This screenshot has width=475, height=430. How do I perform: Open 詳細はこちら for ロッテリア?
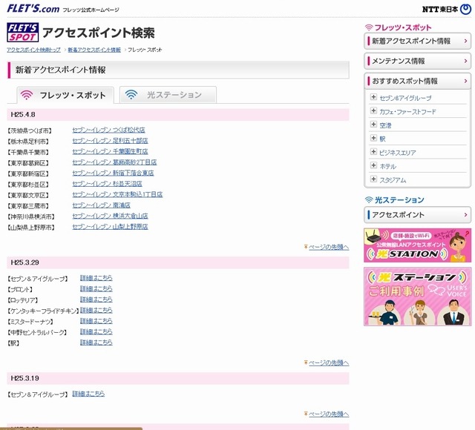(x=96, y=300)
